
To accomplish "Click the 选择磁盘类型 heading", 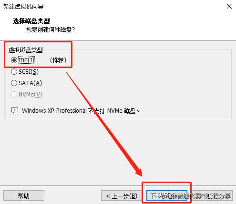I will (x=31, y=21).
